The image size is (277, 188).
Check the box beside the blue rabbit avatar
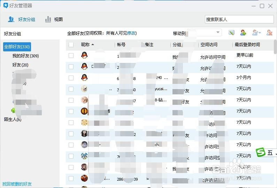pos(71,156)
